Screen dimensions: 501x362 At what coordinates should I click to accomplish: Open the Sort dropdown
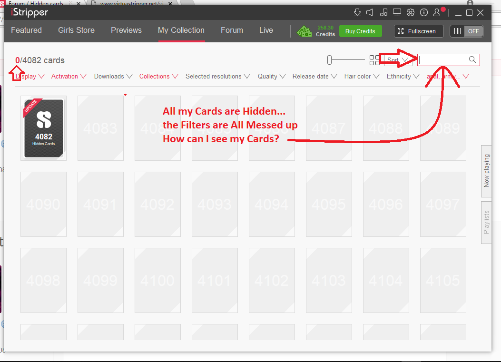pos(398,60)
